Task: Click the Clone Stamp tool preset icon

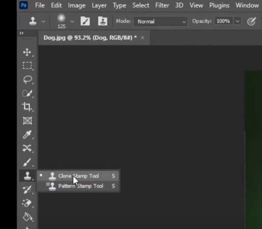Action: (33, 21)
